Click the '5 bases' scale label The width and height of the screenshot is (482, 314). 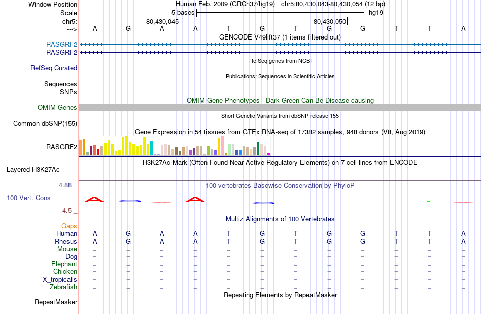183,13
